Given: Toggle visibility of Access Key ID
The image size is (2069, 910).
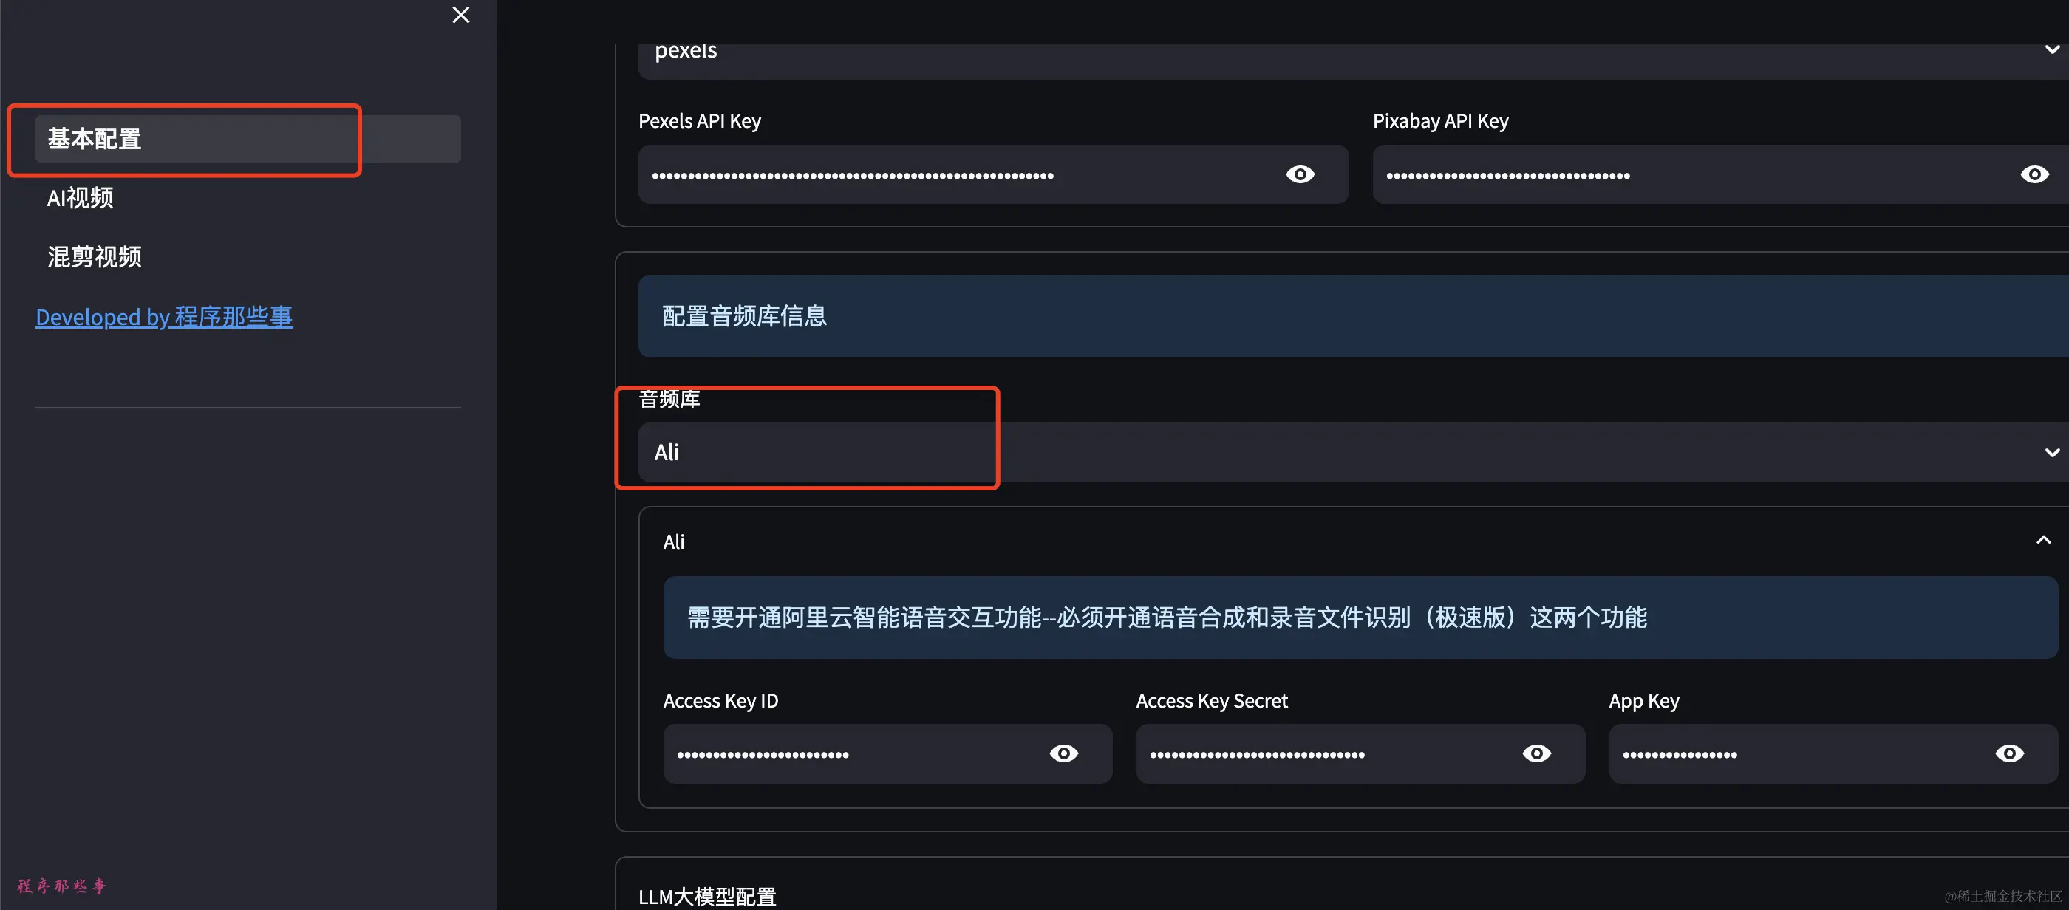Looking at the screenshot, I should (1063, 753).
